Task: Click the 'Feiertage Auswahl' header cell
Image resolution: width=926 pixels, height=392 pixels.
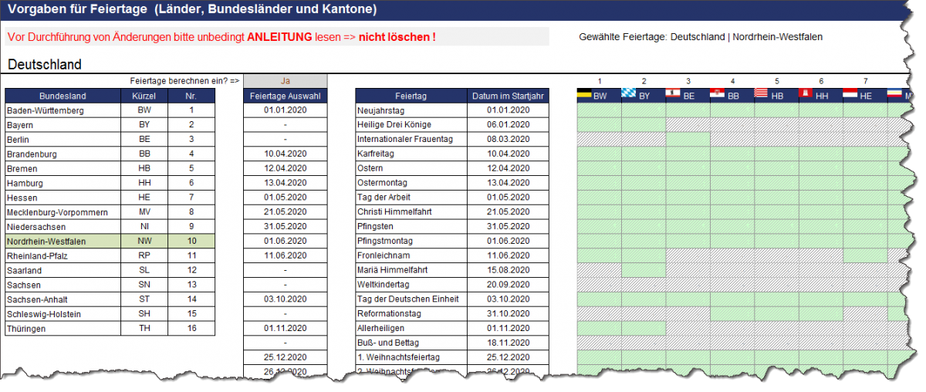Action: point(286,96)
